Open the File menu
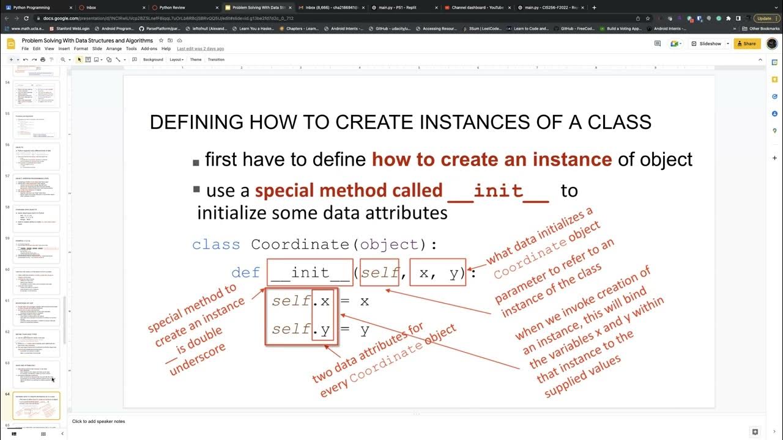The height and width of the screenshot is (440, 783). click(x=25, y=48)
